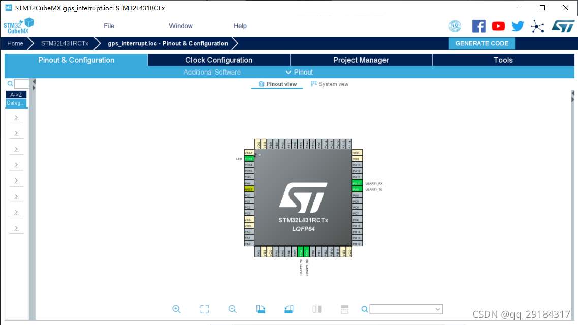Viewport: 578px width, 325px height.
Task: Select the PA9 USART1_TX pin
Action: point(357,189)
